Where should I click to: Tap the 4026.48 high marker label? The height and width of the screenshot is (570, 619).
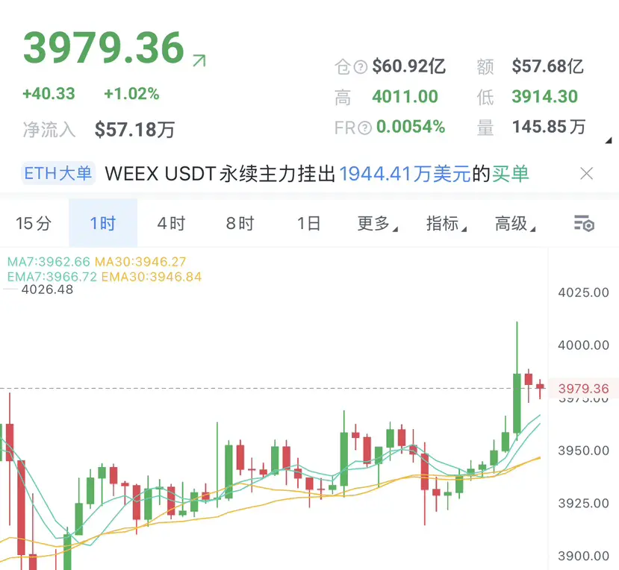point(47,289)
